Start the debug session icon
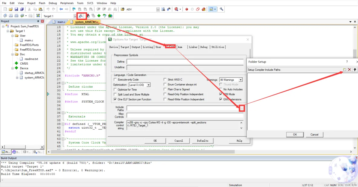Viewport: 358px width, 187px height. [x=177, y=9]
